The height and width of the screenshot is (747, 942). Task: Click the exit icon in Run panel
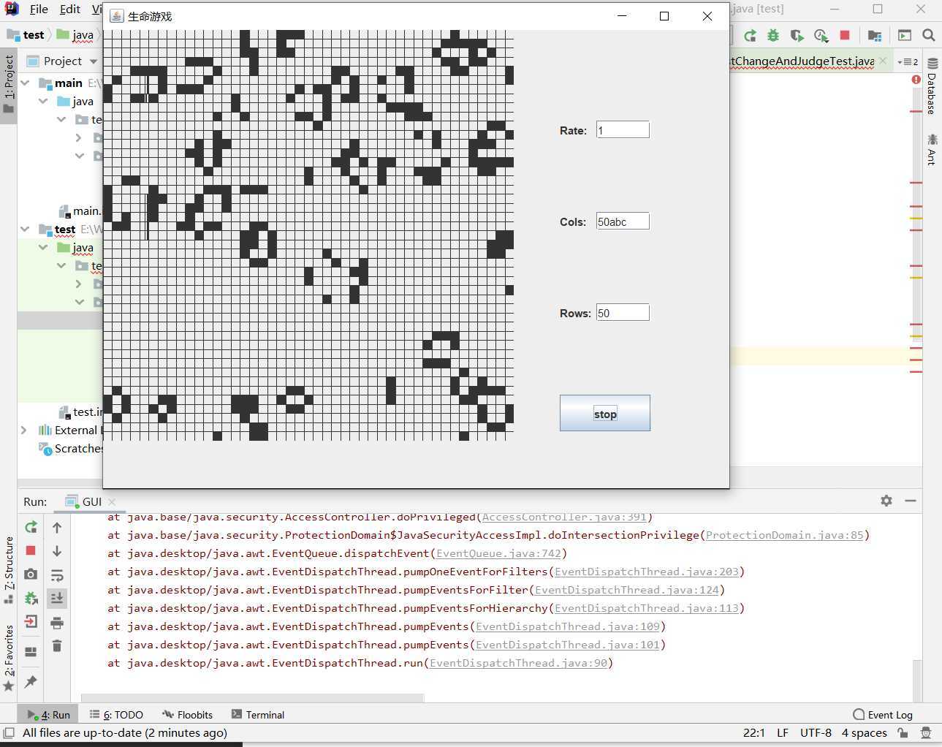[31, 622]
